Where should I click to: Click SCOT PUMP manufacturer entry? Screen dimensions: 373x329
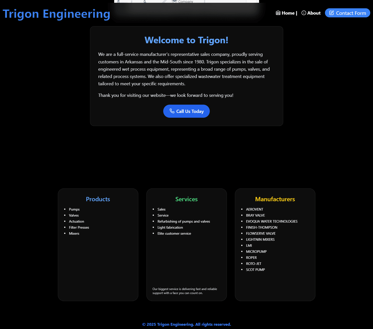point(255,270)
